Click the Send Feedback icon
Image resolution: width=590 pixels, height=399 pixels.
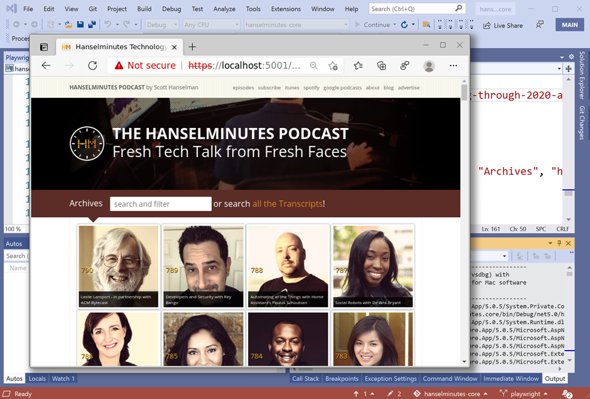click(540, 25)
